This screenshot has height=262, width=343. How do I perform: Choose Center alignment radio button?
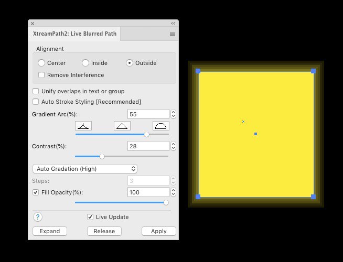point(41,63)
